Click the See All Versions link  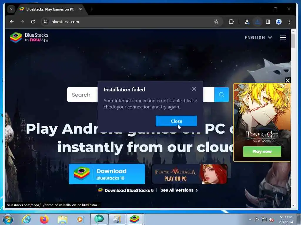coord(179,190)
